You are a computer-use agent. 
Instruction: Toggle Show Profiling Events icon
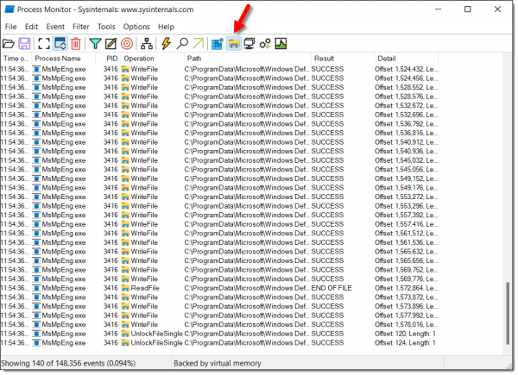click(x=281, y=44)
